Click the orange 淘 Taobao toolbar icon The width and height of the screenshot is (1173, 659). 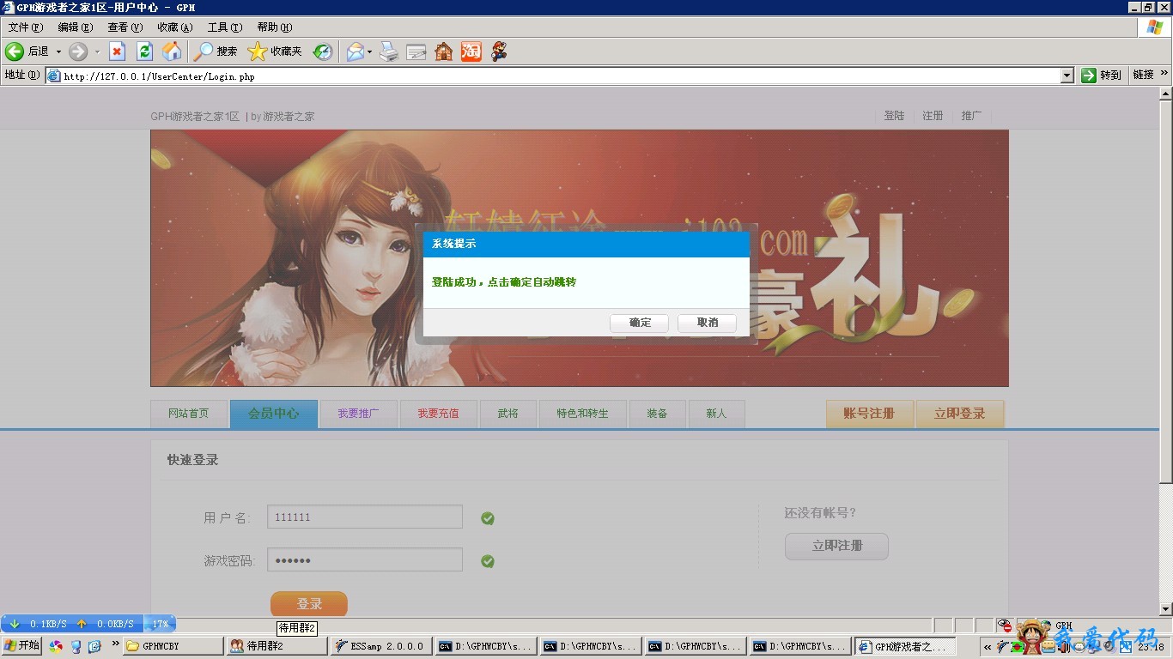(471, 51)
